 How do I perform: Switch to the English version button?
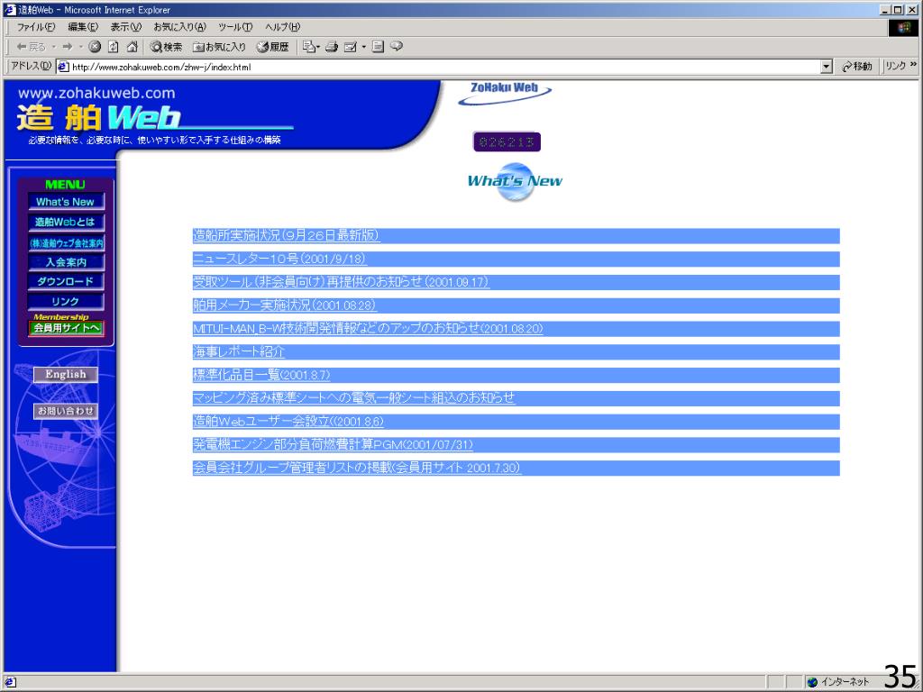(x=66, y=374)
